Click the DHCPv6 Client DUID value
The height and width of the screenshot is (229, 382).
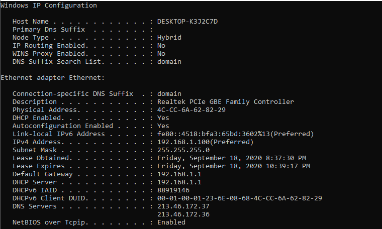point(240,198)
